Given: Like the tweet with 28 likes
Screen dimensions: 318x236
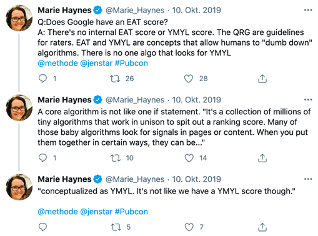Looking at the screenshot, I should pyautogui.click(x=189, y=79).
